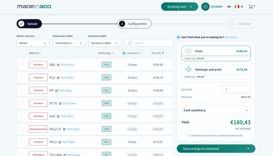The image size is (273, 156).
Task: Select the ABS material radio button
Action: click(22, 65)
